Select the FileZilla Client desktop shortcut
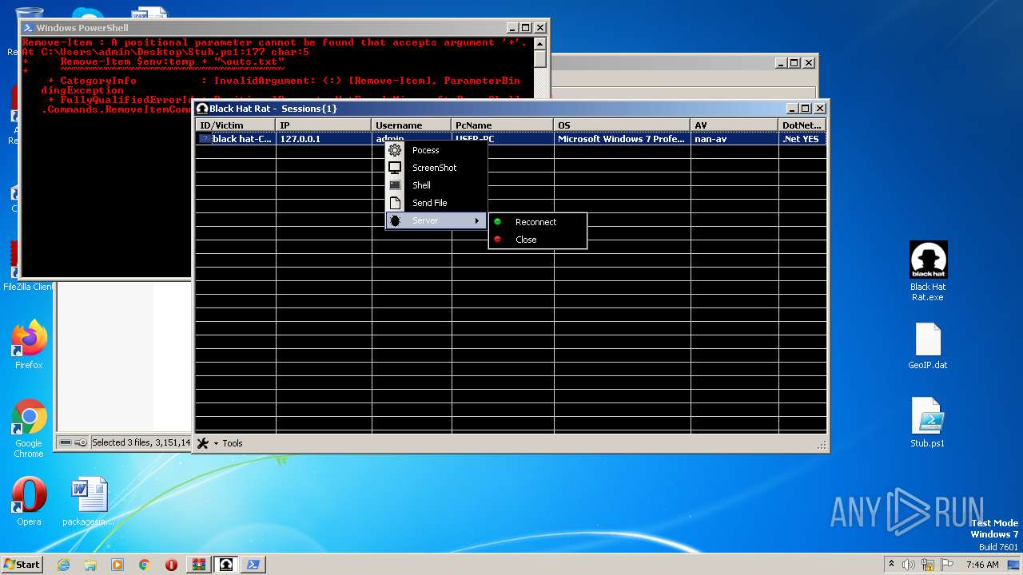 27,267
